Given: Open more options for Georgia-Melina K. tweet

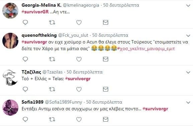Looking at the screenshot, I should pyautogui.click(x=188, y=6).
